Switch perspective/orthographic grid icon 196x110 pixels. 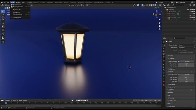pos(160,29)
